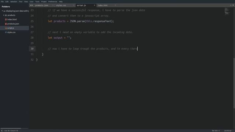Click the script.js file icon
This screenshot has height=132, width=235.
6,28
